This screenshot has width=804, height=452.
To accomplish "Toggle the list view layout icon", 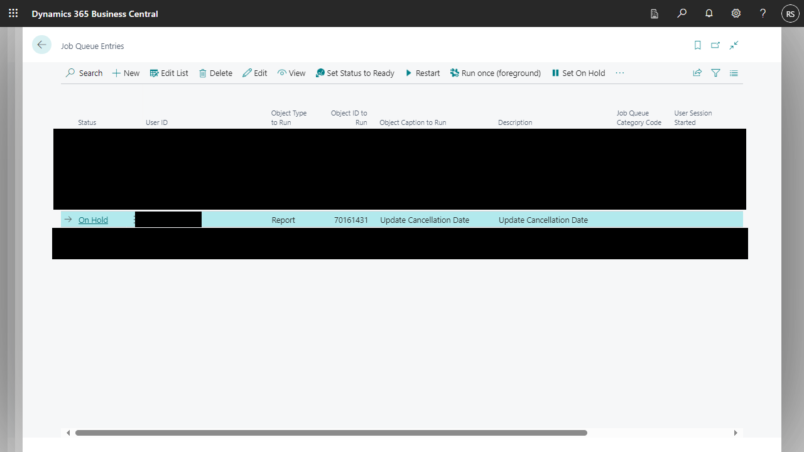I will coord(734,73).
